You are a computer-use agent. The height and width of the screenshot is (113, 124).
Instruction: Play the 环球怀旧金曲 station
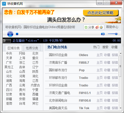(x=58, y=85)
